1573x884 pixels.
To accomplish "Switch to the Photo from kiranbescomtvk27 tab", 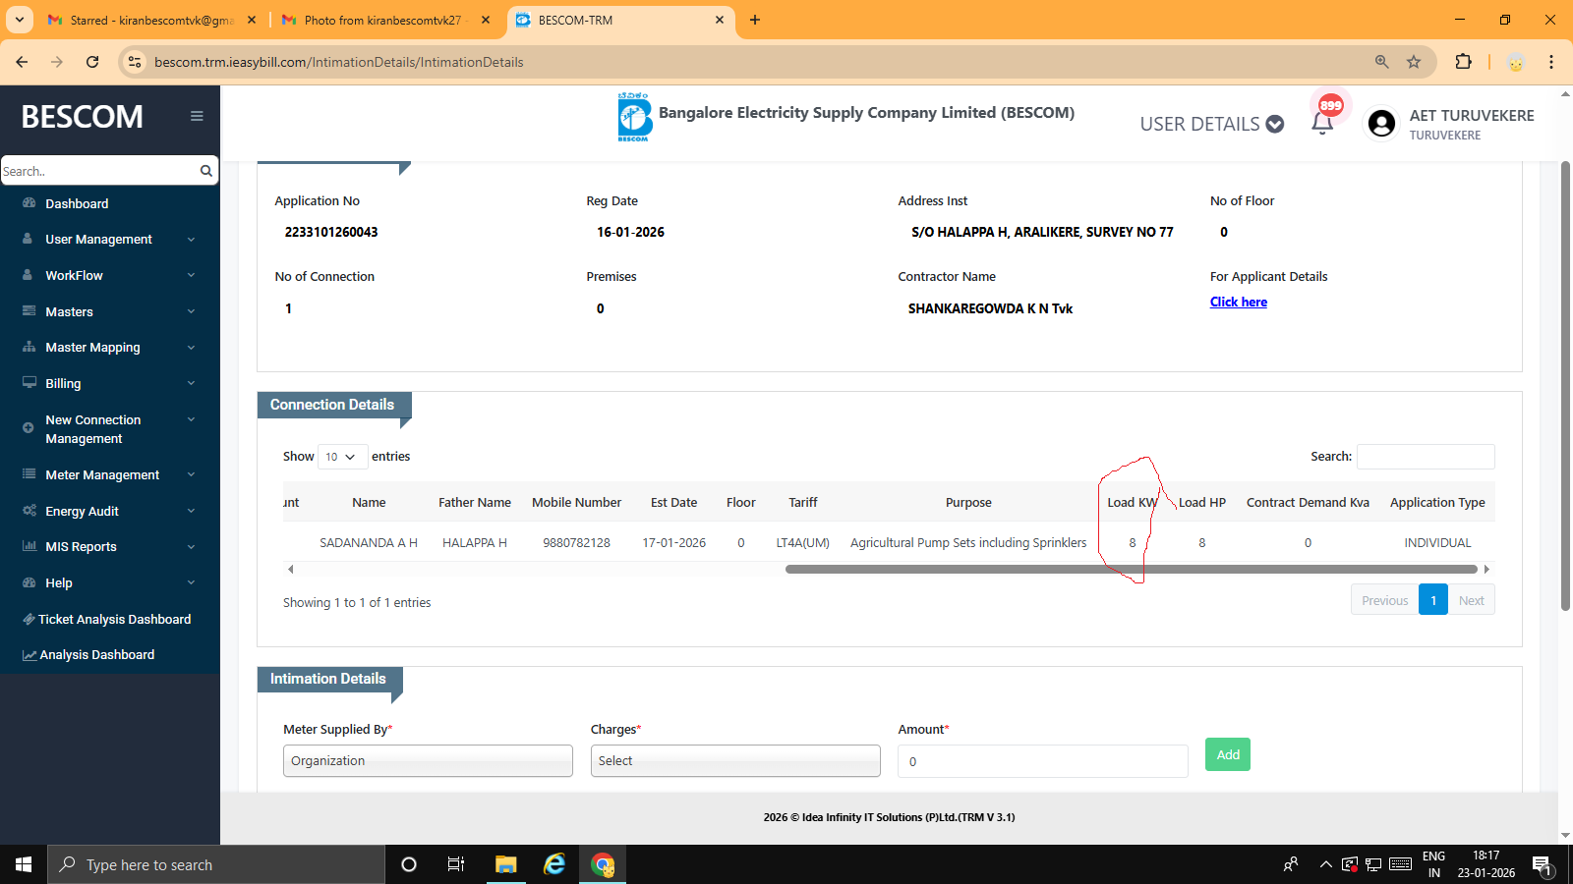I will [x=383, y=20].
